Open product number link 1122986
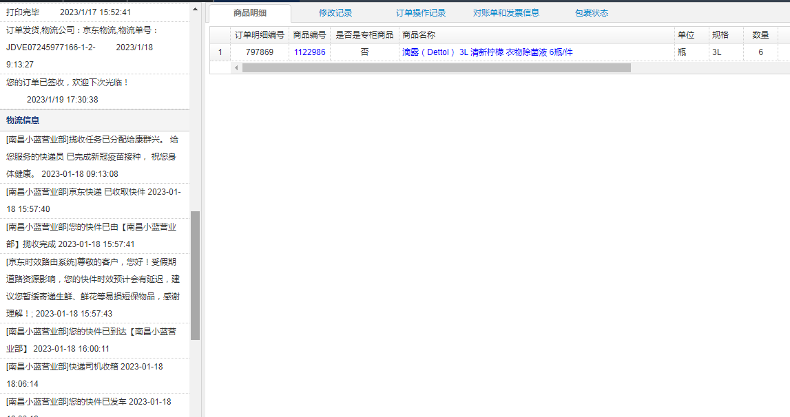790x417 pixels. click(309, 52)
